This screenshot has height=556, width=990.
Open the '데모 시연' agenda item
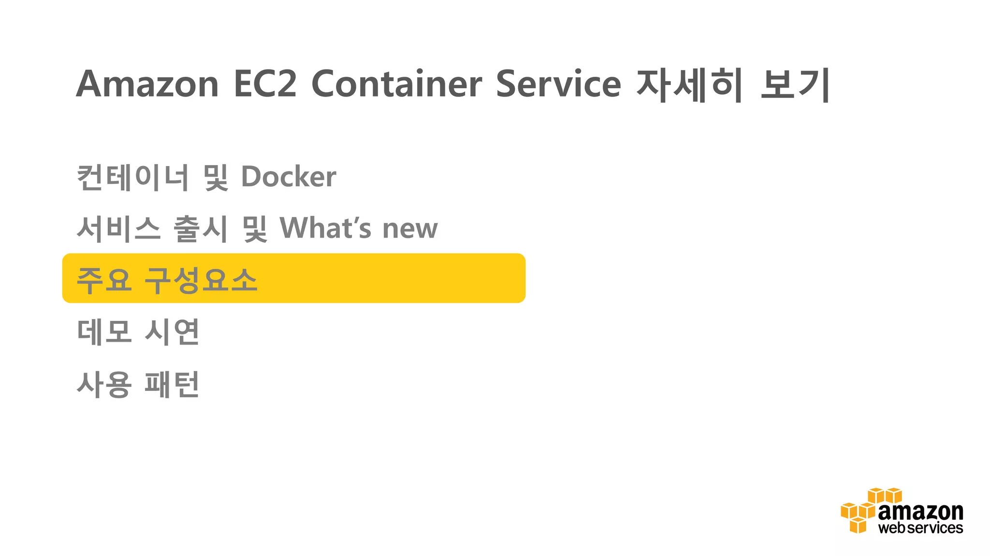click(x=138, y=332)
